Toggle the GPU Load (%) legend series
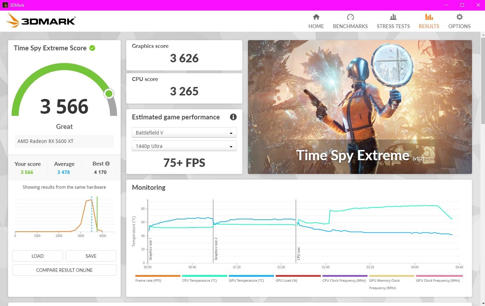The height and width of the screenshot is (306, 485). pyautogui.click(x=298, y=279)
